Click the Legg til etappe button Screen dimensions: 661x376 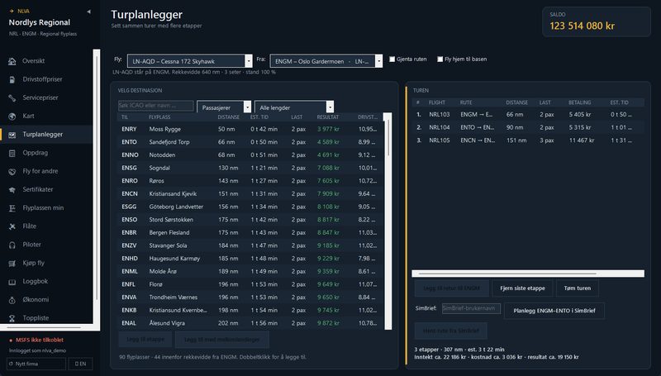tap(146, 339)
